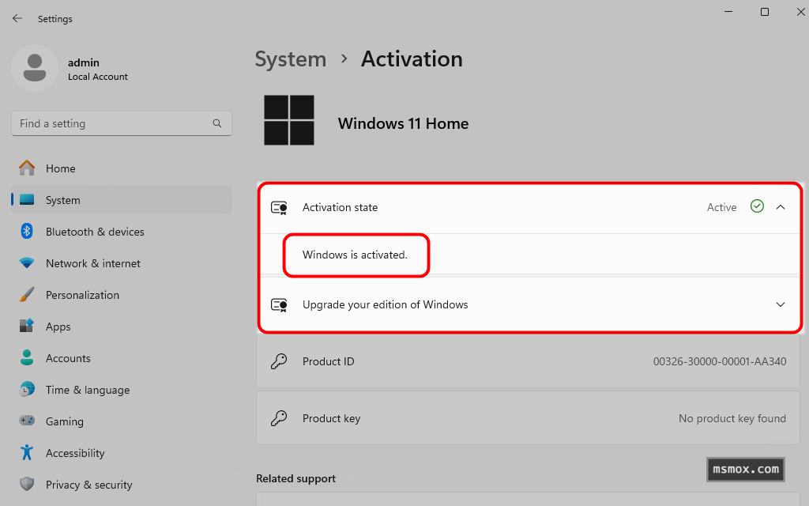Click the Personalization paintbrush icon
The height and width of the screenshot is (506, 809).
[x=27, y=295]
